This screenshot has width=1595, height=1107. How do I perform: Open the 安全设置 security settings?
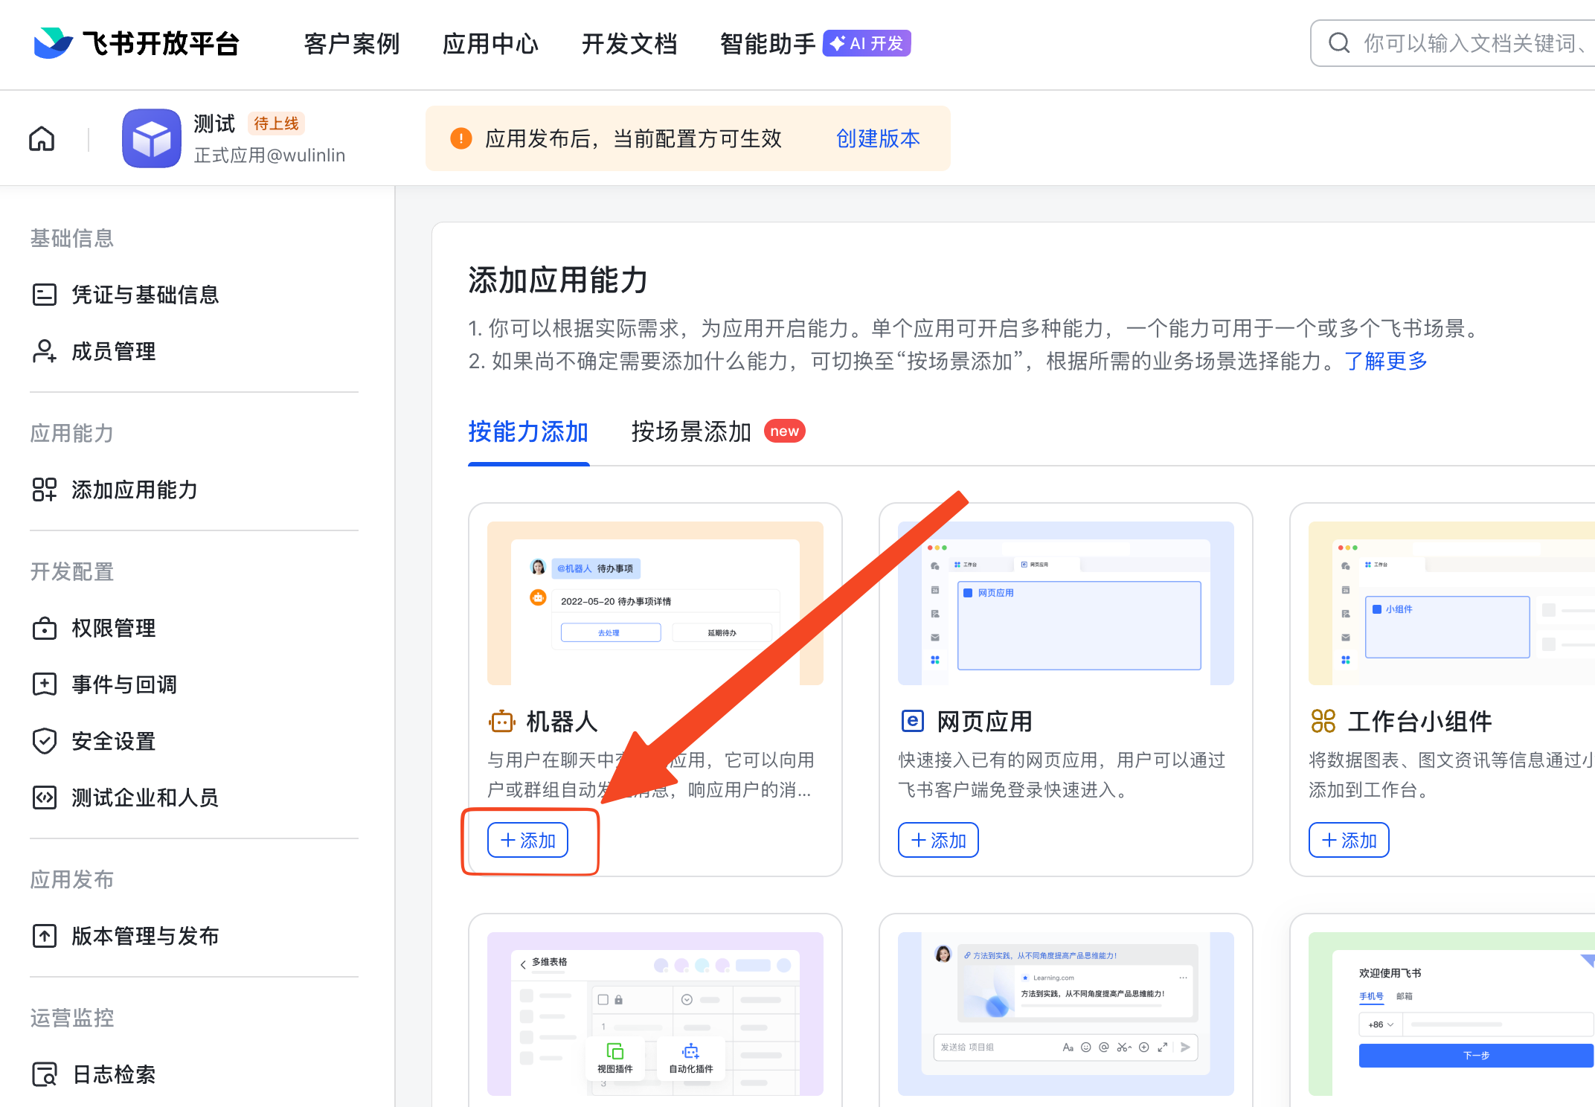pos(113,741)
